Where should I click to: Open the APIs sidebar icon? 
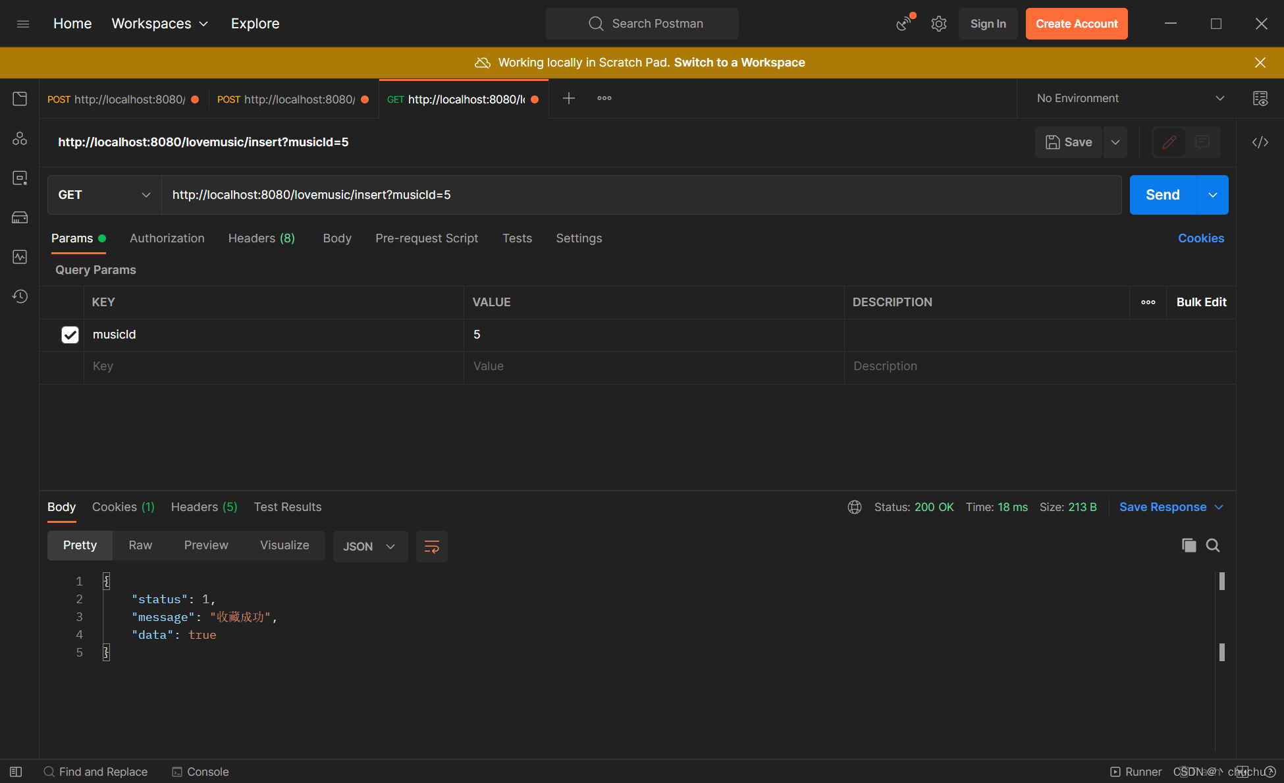coord(20,138)
